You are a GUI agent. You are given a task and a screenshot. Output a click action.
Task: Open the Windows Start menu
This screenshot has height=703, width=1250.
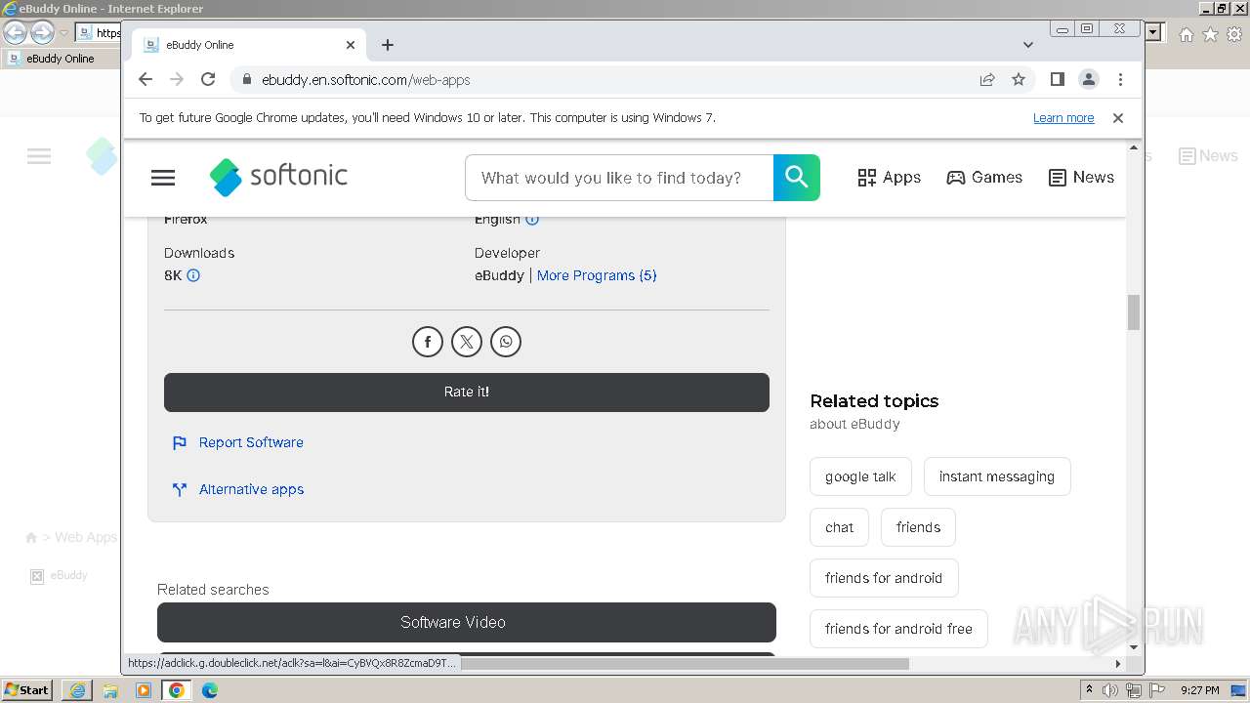click(x=27, y=690)
